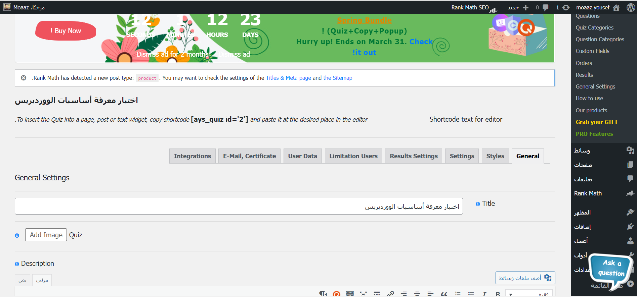Open the Integrations tab
The width and height of the screenshot is (637, 297).
(x=193, y=156)
